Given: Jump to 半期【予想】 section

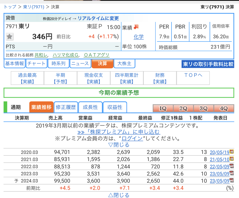Looking at the screenshot, I should click(61, 78).
